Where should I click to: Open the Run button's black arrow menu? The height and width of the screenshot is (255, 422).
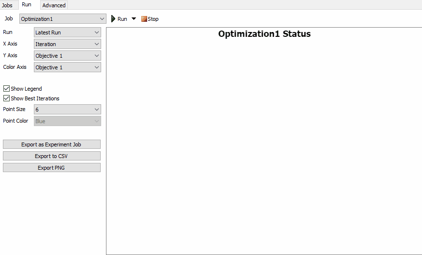134,19
